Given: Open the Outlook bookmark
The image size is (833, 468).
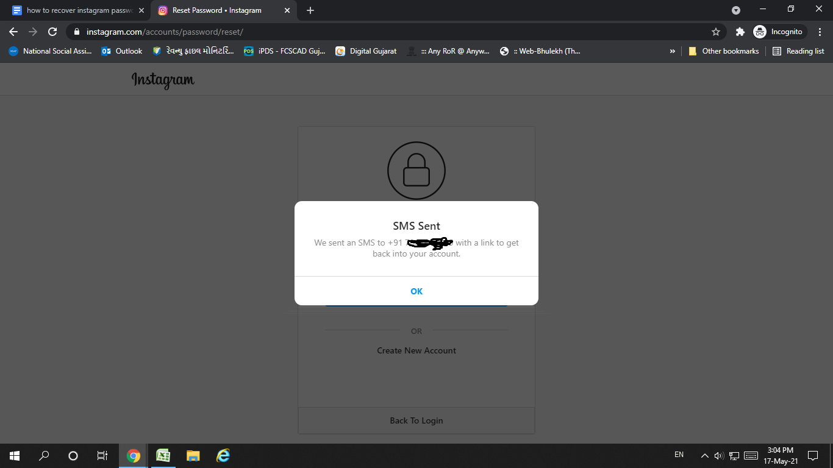Looking at the screenshot, I should point(122,51).
